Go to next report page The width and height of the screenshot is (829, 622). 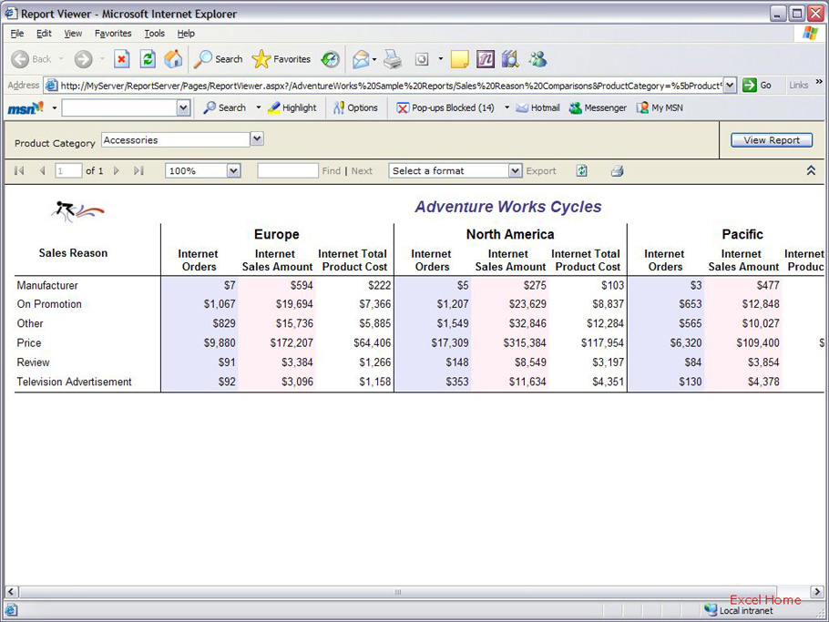(x=117, y=170)
